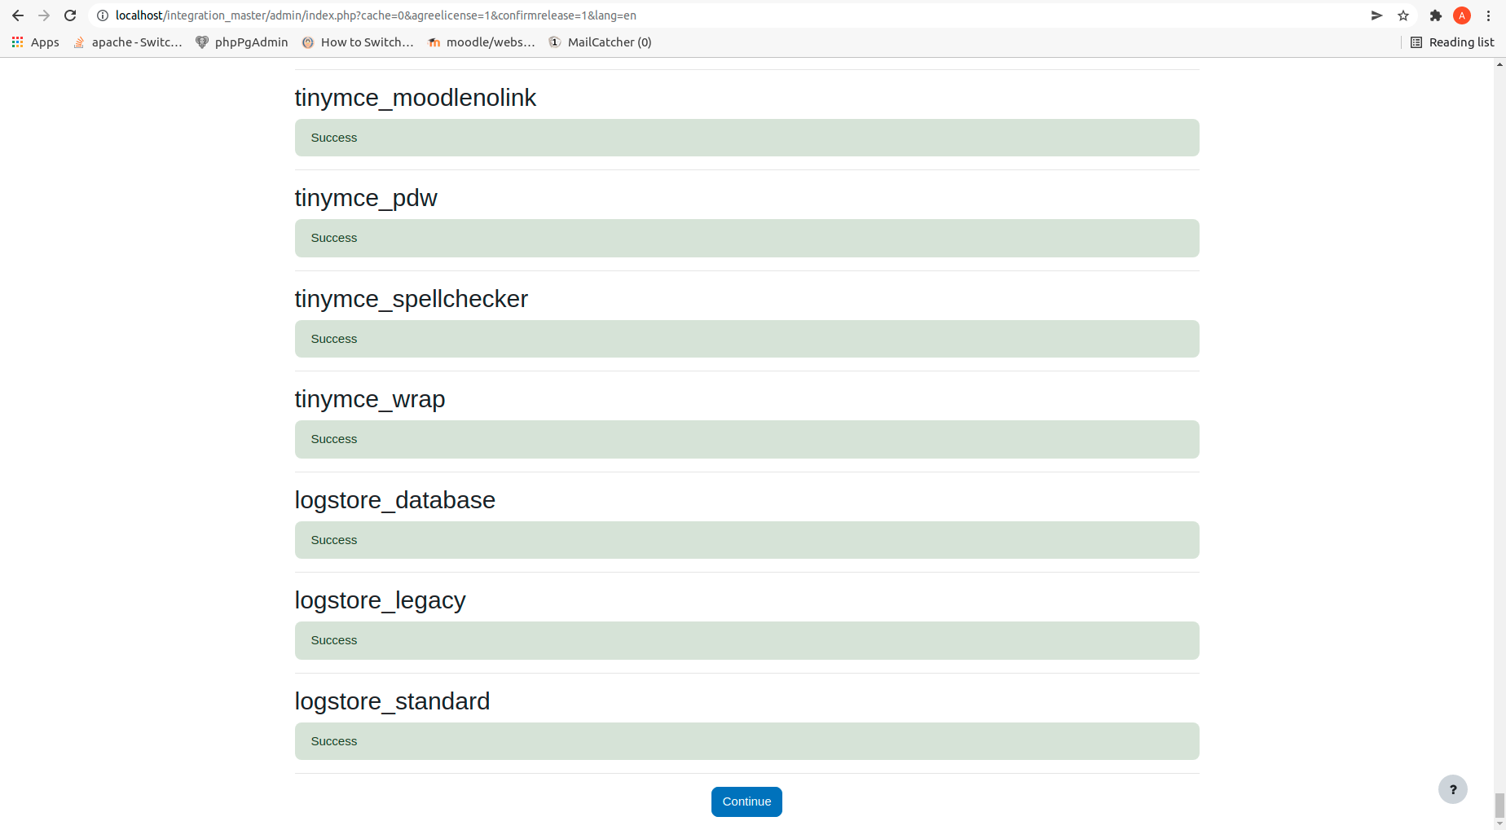Click the tinymce_wrap heading
1506x830 pixels.
pyautogui.click(x=369, y=399)
